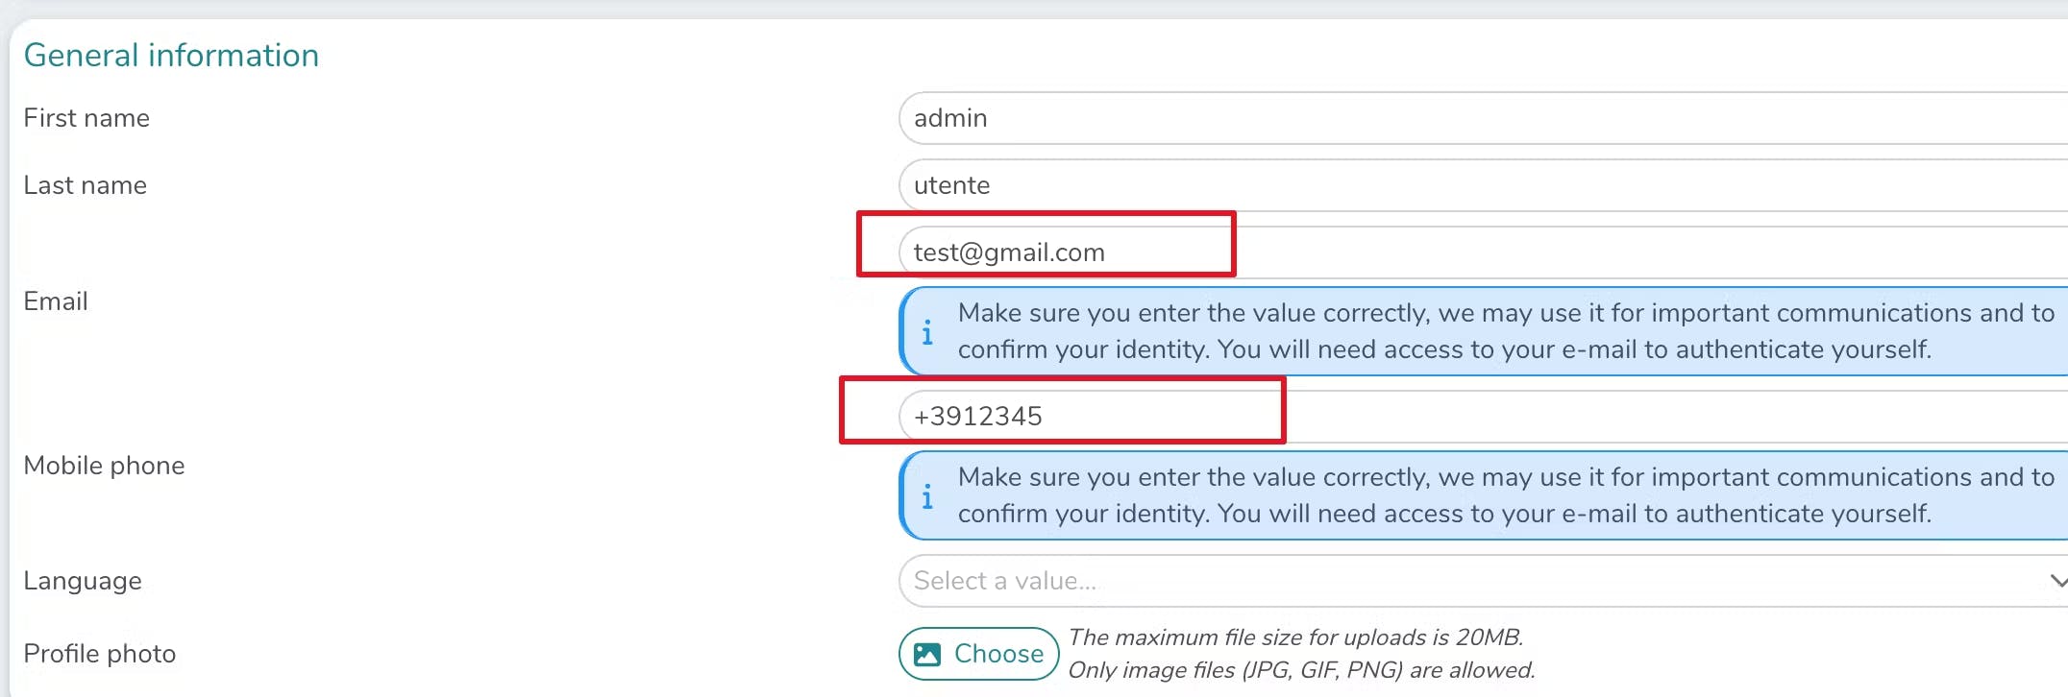
Task: Click the info icon in the Email notice
Action: click(x=927, y=332)
